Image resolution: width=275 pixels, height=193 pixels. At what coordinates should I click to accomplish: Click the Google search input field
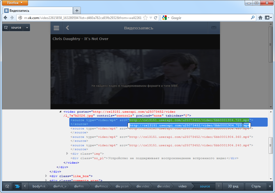pos(210,18)
